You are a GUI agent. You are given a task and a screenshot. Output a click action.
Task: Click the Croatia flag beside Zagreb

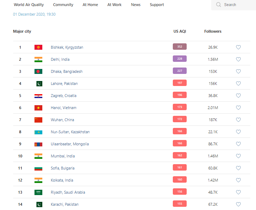point(38,96)
